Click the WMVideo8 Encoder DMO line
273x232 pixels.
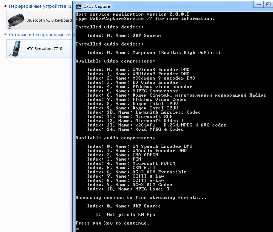[138, 70]
